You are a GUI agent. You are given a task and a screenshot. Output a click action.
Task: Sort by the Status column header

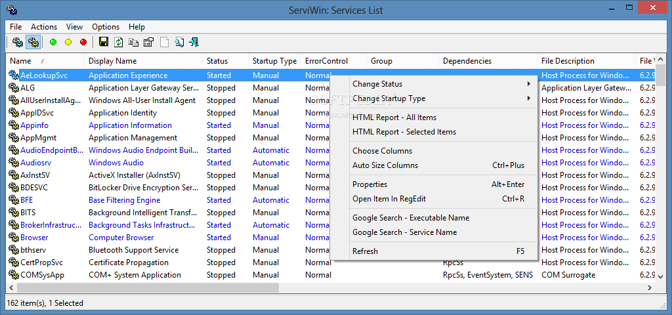[x=226, y=61]
